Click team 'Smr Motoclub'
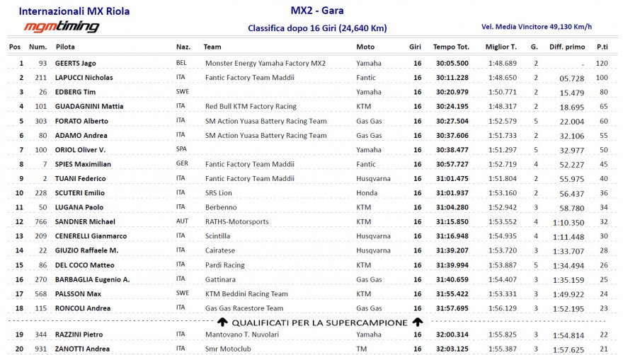The width and height of the screenshot is (623, 355). pos(228,349)
